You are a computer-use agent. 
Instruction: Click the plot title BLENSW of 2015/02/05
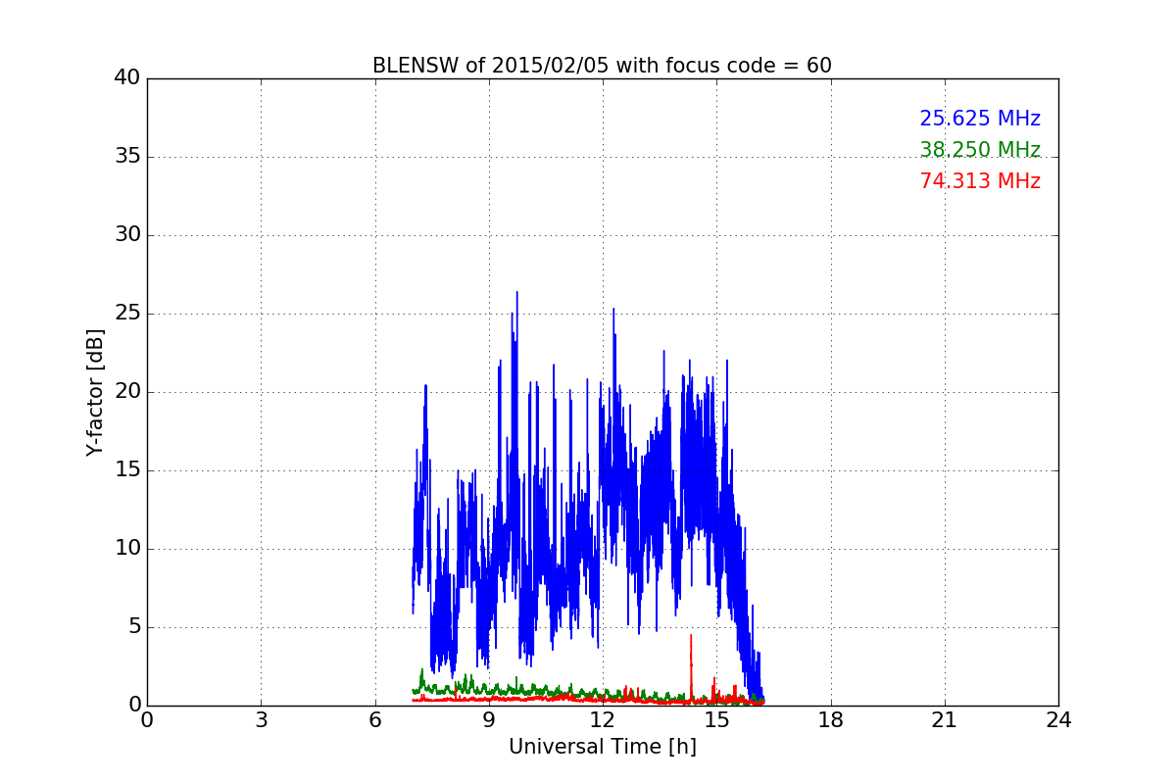602,66
